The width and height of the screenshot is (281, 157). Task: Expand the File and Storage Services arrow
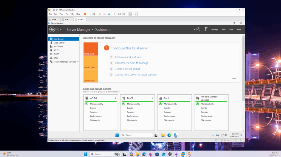pos(78,62)
